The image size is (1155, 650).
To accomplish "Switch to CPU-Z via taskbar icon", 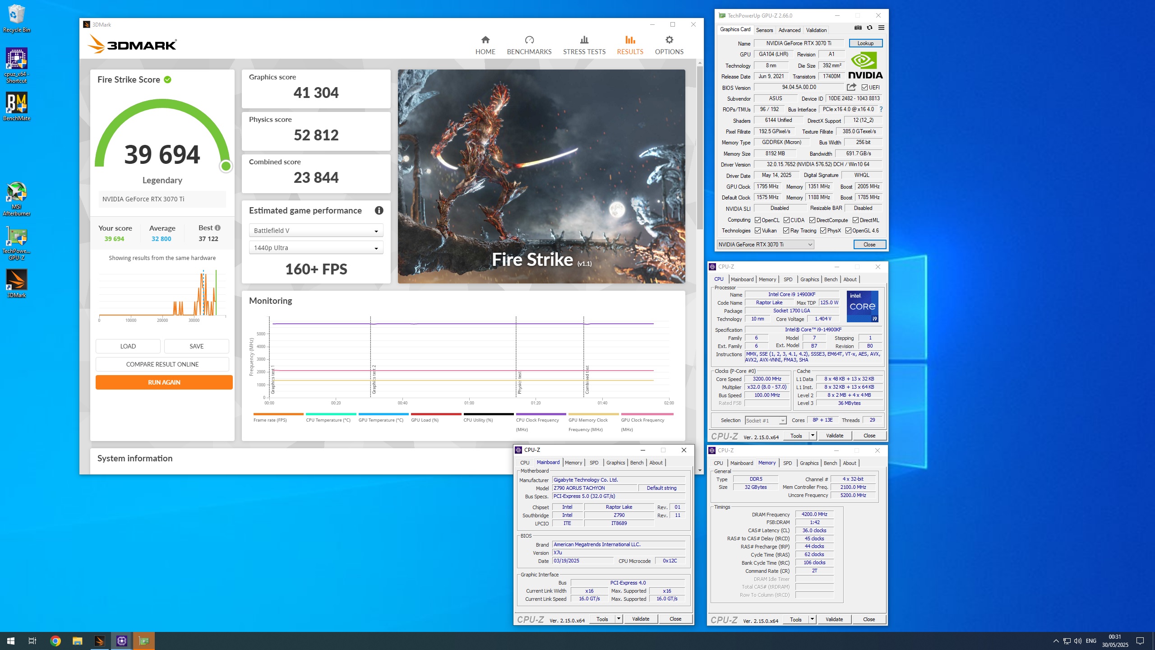I will [121, 641].
